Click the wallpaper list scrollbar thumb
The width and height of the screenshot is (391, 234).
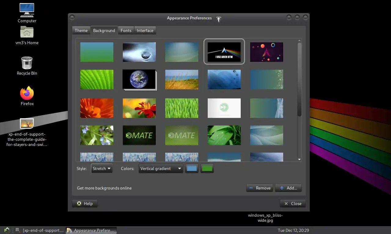299,79
